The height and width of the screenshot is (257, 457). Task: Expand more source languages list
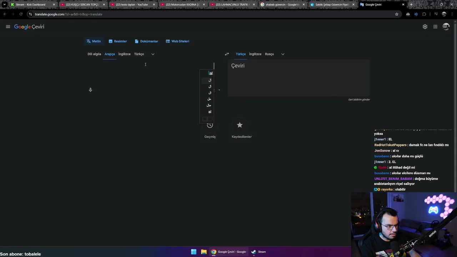(153, 54)
